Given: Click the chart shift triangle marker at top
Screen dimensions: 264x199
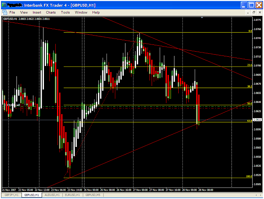Looking at the screenshot, I should (202, 17).
